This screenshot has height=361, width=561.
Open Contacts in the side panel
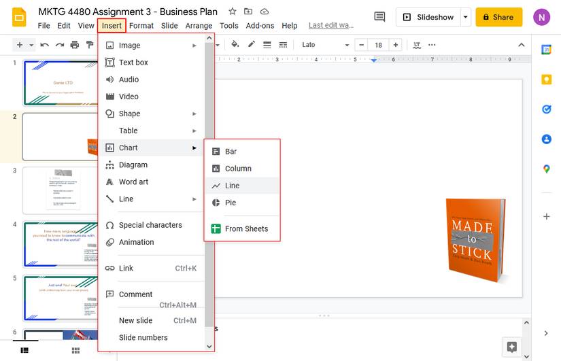pyautogui.click(x=546, y=139)
